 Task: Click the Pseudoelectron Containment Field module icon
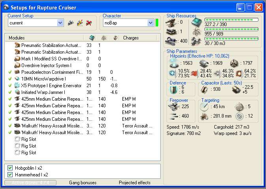[17, 72]
